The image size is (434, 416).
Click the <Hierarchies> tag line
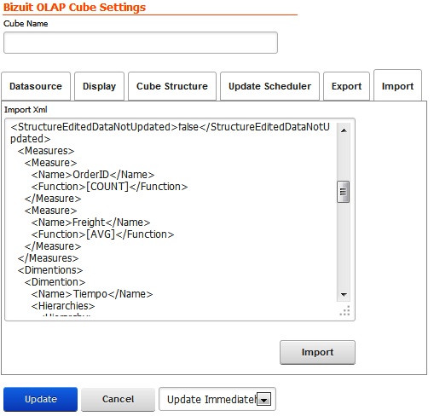(x=63, y=306)
